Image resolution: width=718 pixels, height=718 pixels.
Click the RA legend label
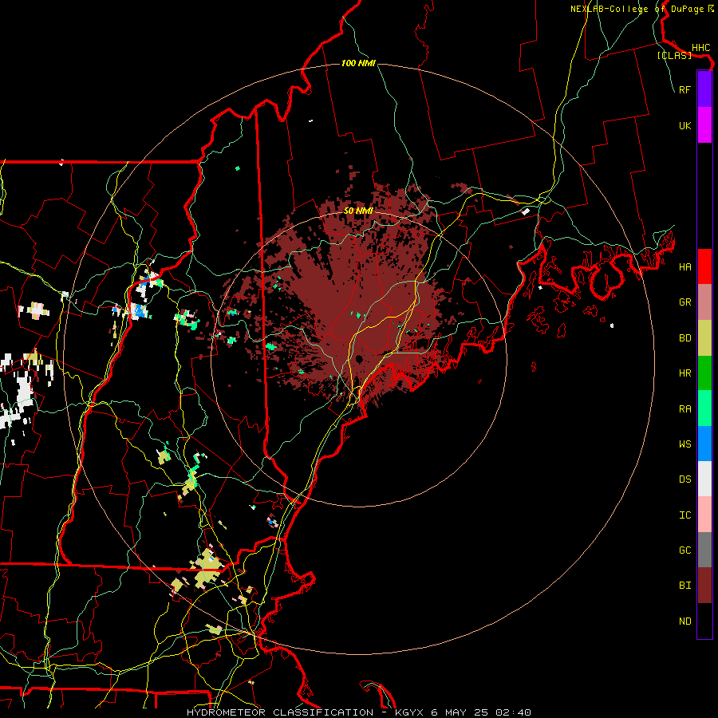684,408
